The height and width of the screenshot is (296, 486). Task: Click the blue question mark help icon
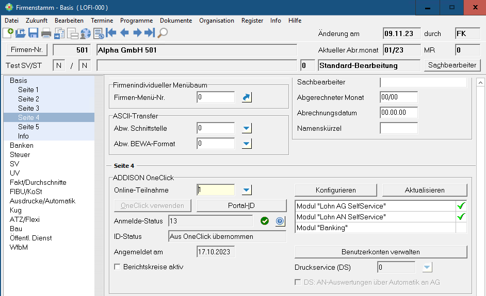(x=280, y=221)
